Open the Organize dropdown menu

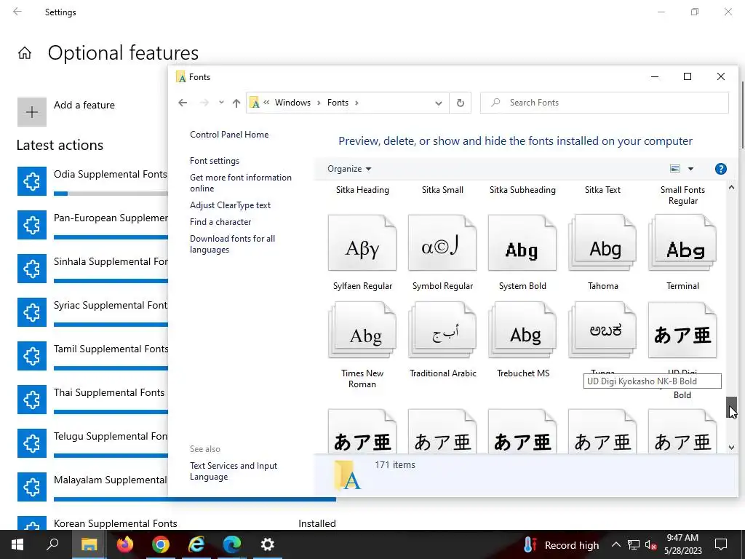pos(349,169)
